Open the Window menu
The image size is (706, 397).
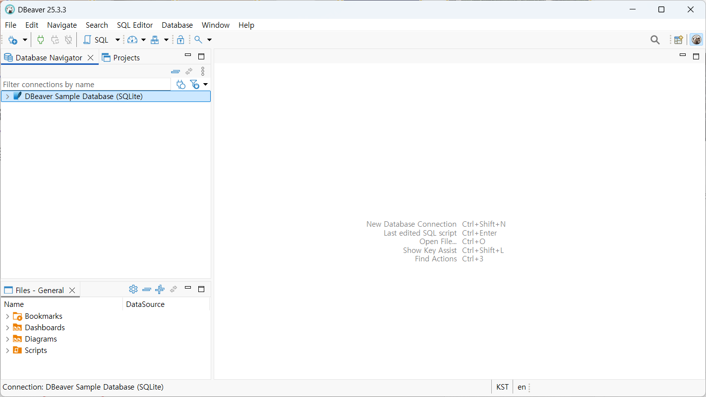click(x=216, y=25)
